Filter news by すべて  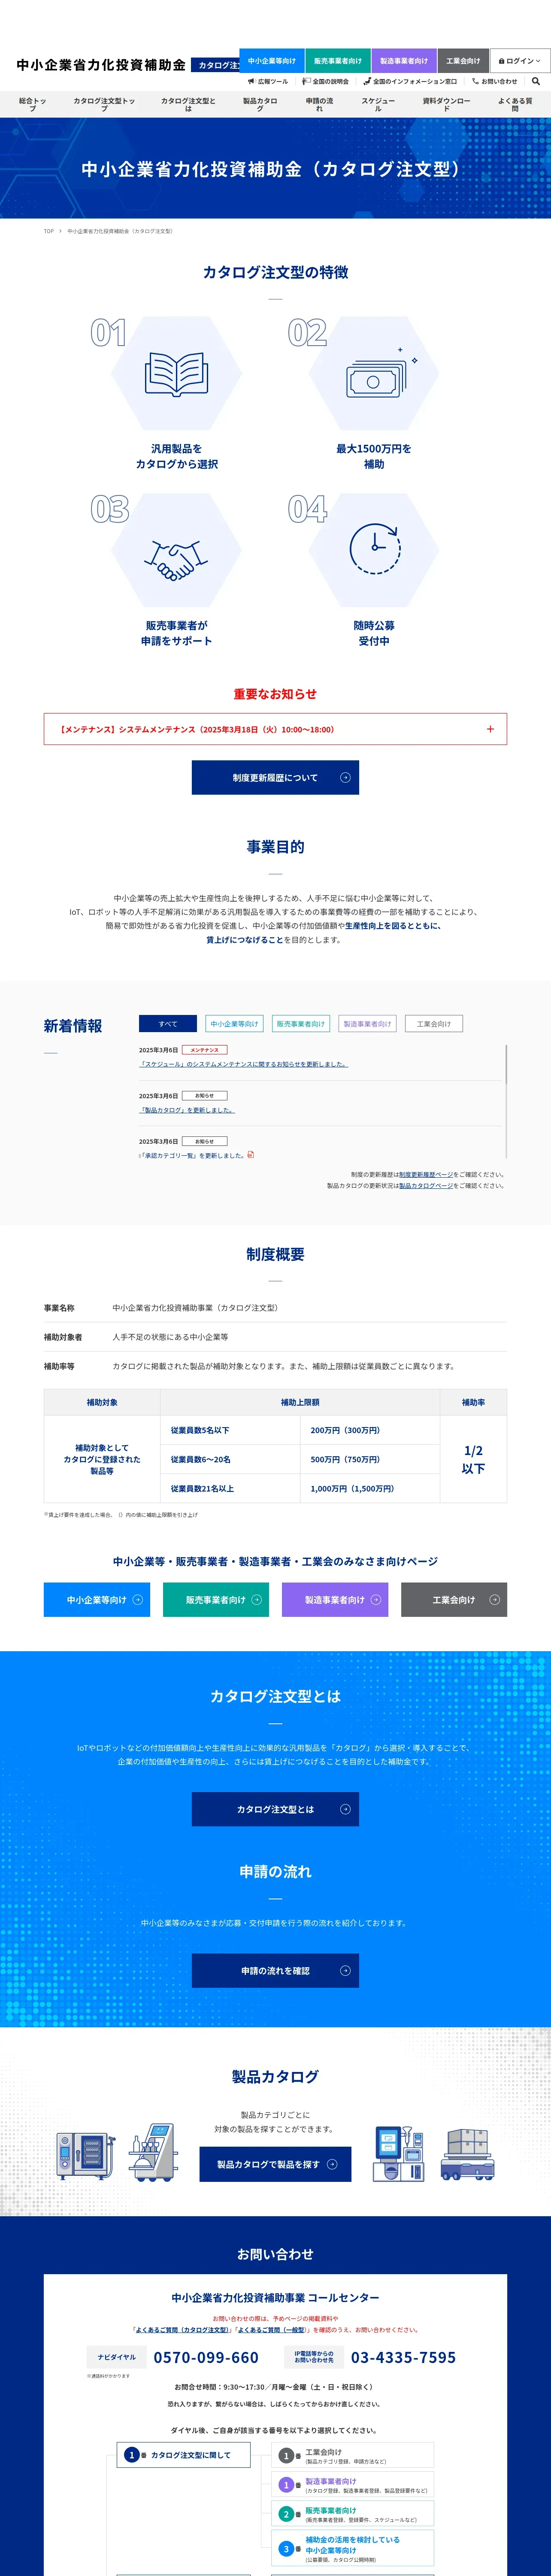168,1023
